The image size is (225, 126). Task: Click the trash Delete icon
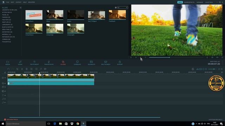(x=27, y=69)
